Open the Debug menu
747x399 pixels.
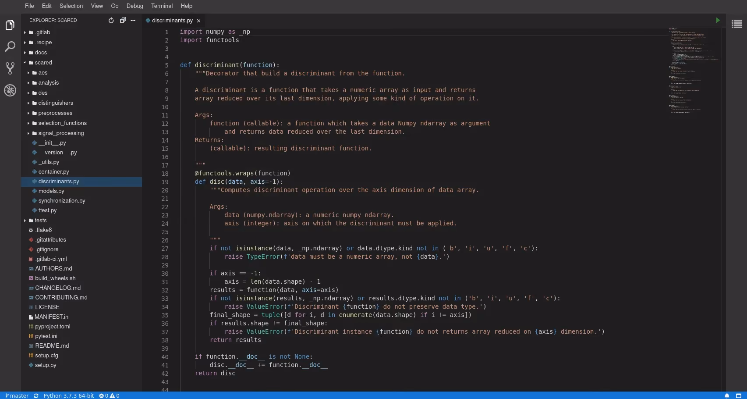click(135, 6)
